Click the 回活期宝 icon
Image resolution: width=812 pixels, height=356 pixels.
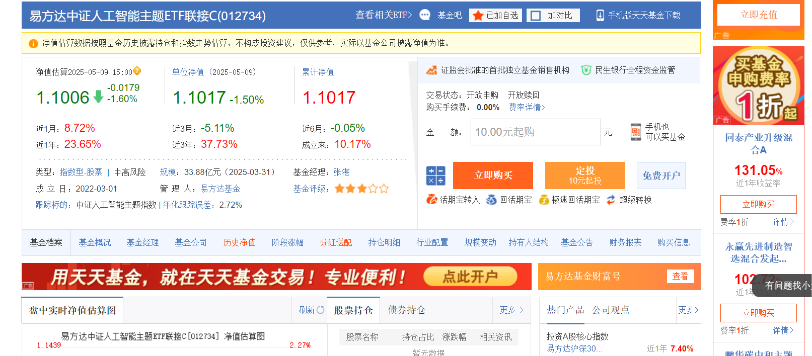[491, 200]
